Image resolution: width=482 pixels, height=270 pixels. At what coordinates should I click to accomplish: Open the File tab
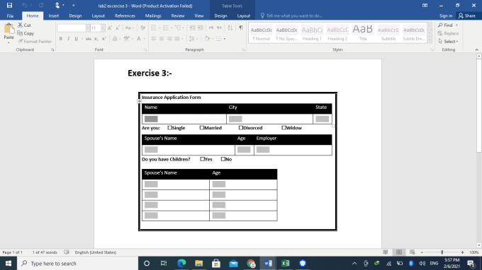[10, 16]
